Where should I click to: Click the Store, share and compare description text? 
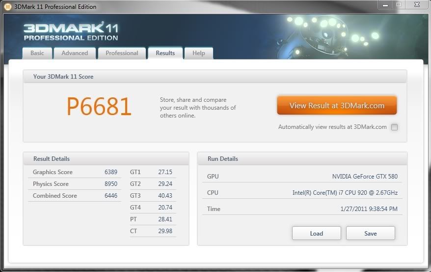click(x=198, y=108)
